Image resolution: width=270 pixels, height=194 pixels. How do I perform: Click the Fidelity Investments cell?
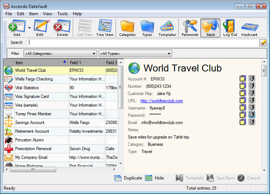[86, 131]
